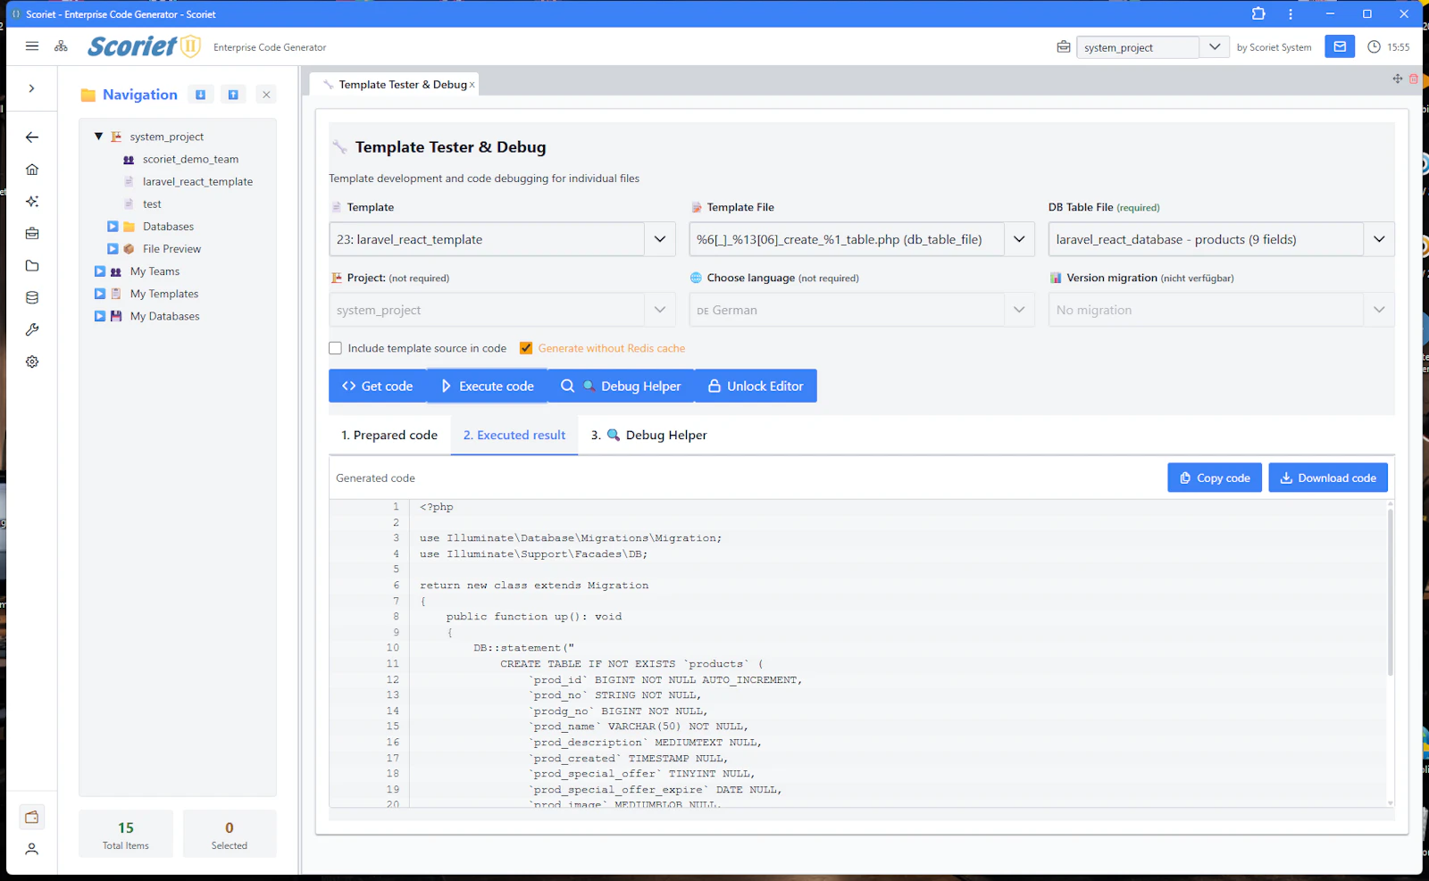The width and height of the screenshot is (1429, 881).
Task: Click the 'by Scoriet System' text
Action: pos(1274,47)
